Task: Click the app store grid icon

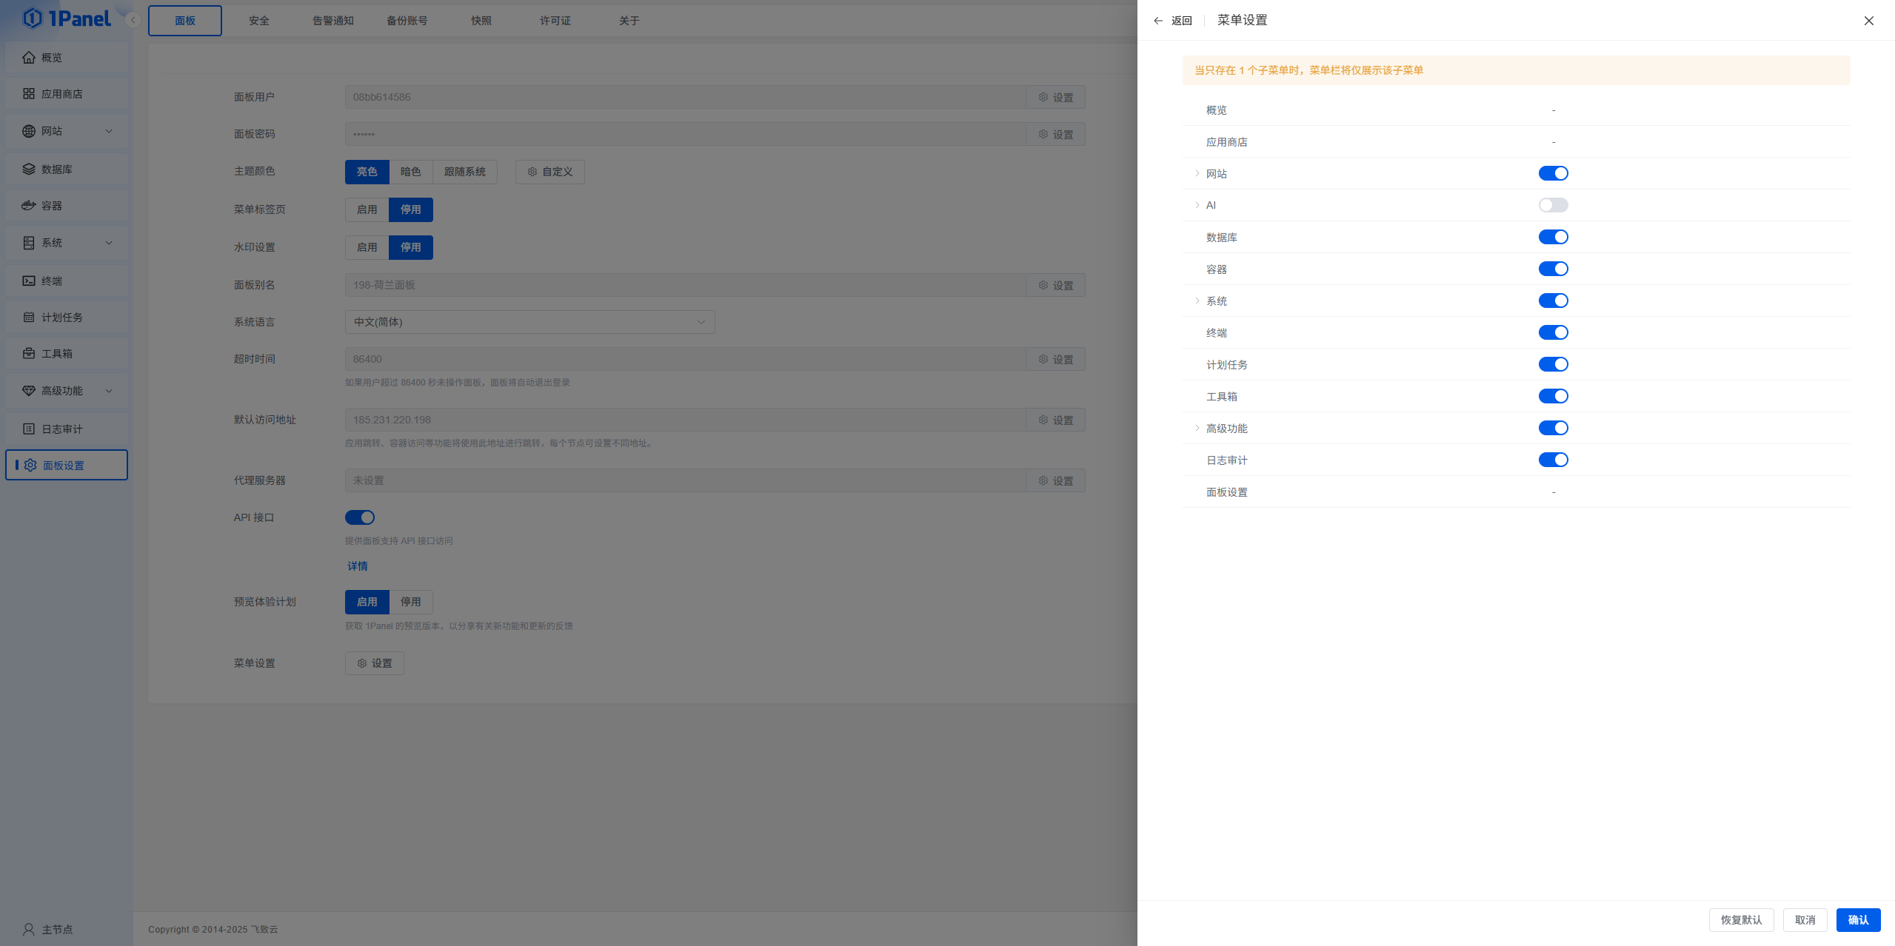Action: [29, 93]
